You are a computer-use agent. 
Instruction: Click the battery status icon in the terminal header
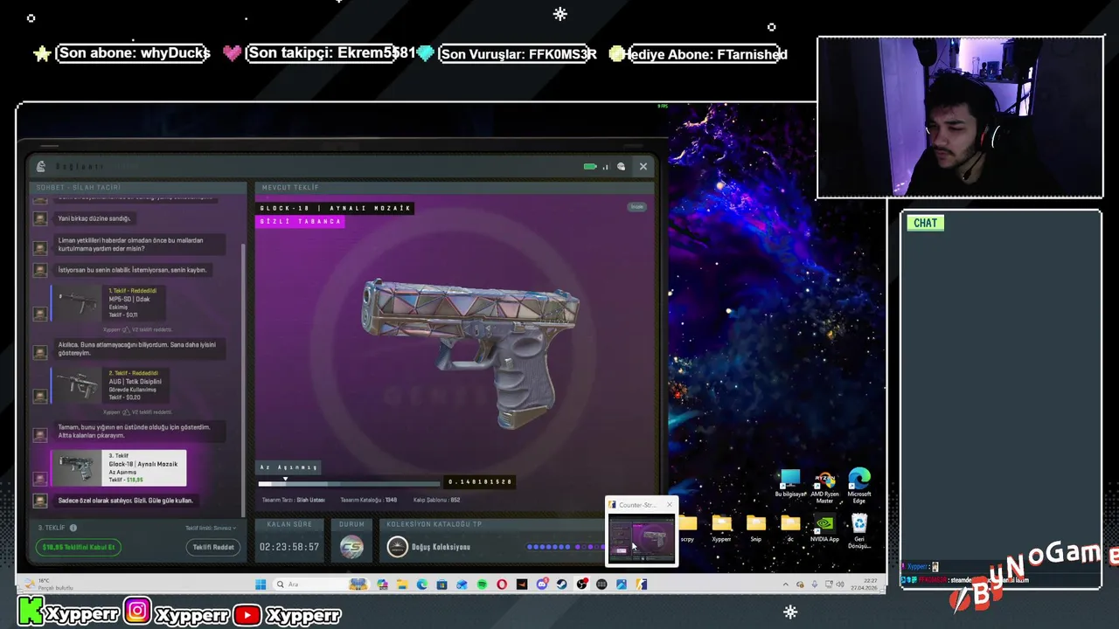click(x=590, y=166)
